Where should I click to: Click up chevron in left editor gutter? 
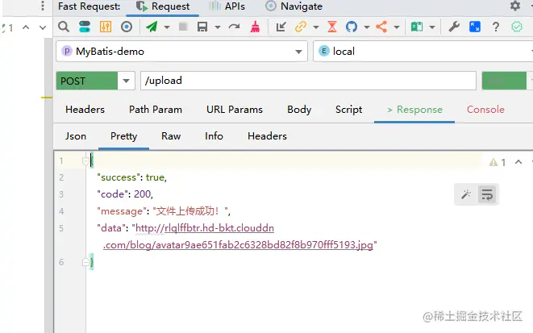tap(26, 27)
